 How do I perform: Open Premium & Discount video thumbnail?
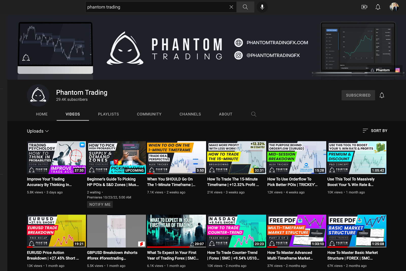coord(357,158)
